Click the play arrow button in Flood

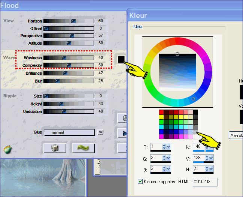point(122,133)
